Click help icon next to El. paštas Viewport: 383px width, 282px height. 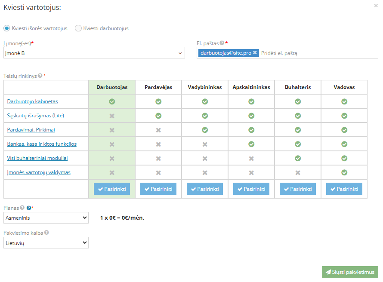click(222, 43)
